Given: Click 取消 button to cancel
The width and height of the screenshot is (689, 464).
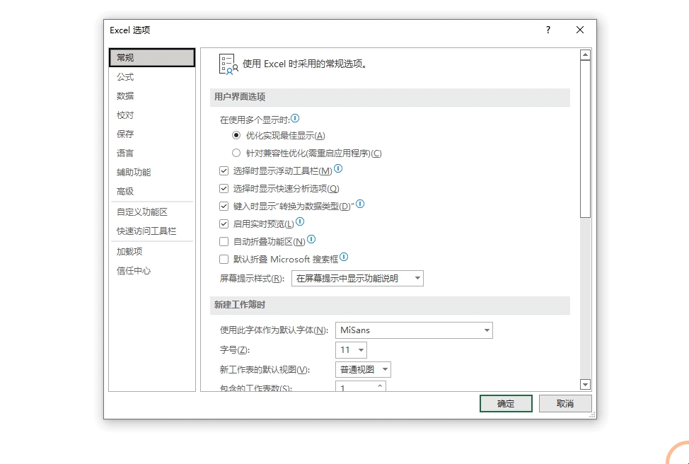Looking at the screenshot, I should [x=565, y=403].
